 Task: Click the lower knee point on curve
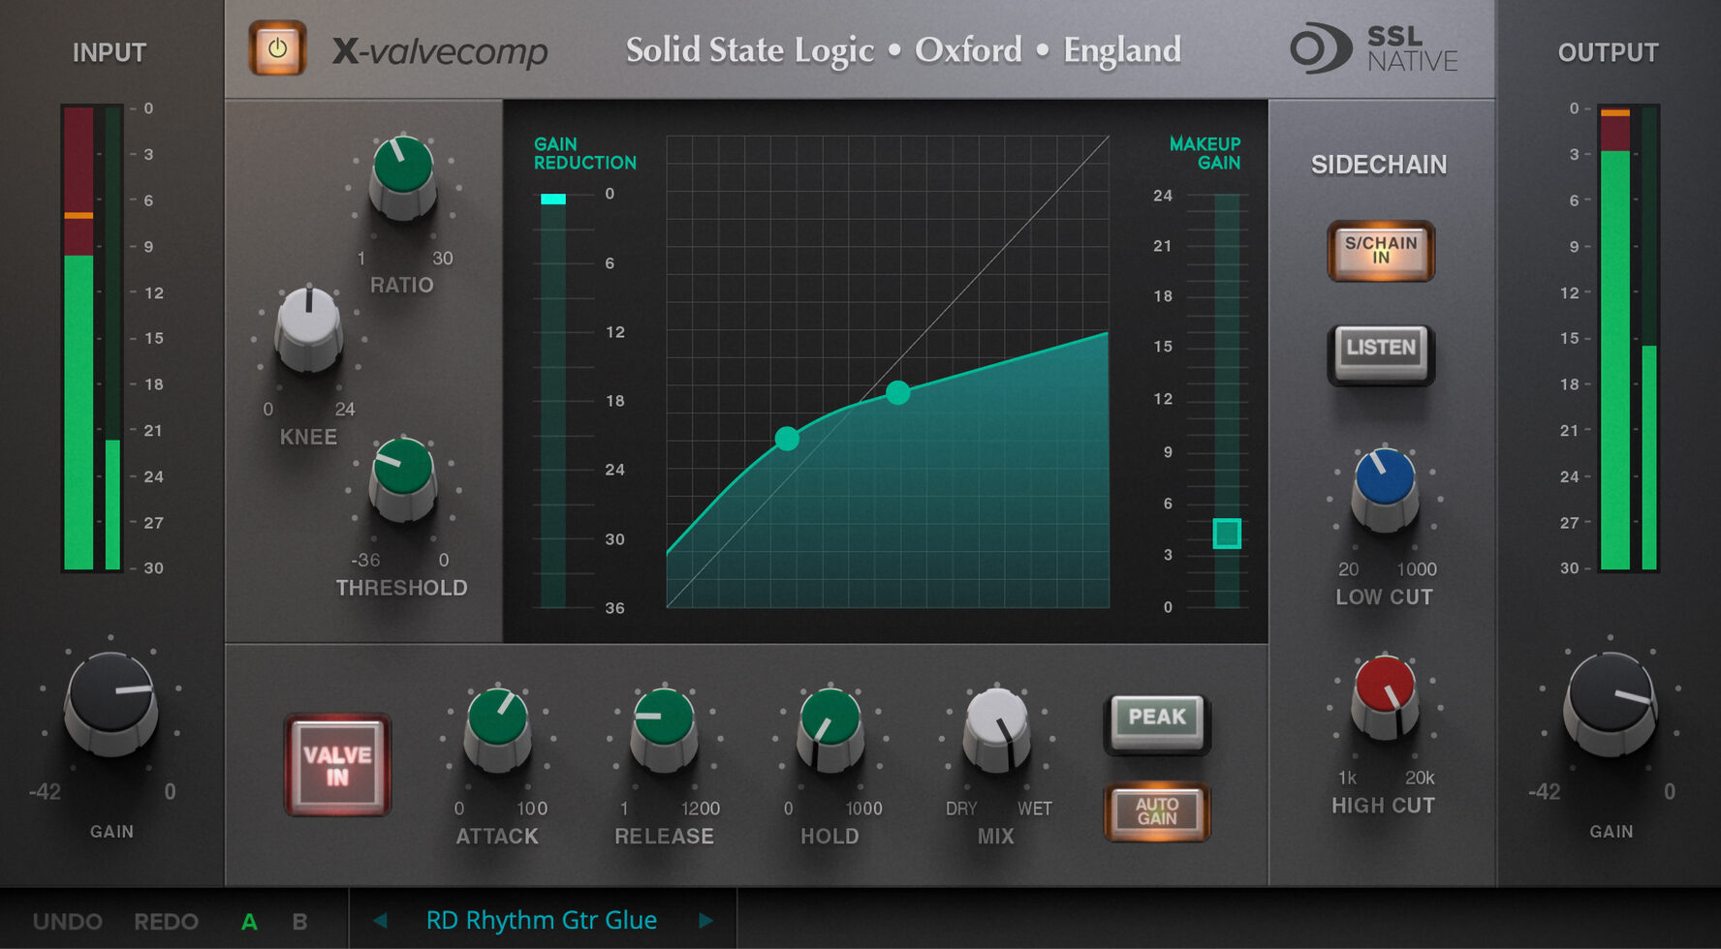(x=787, y=439)
